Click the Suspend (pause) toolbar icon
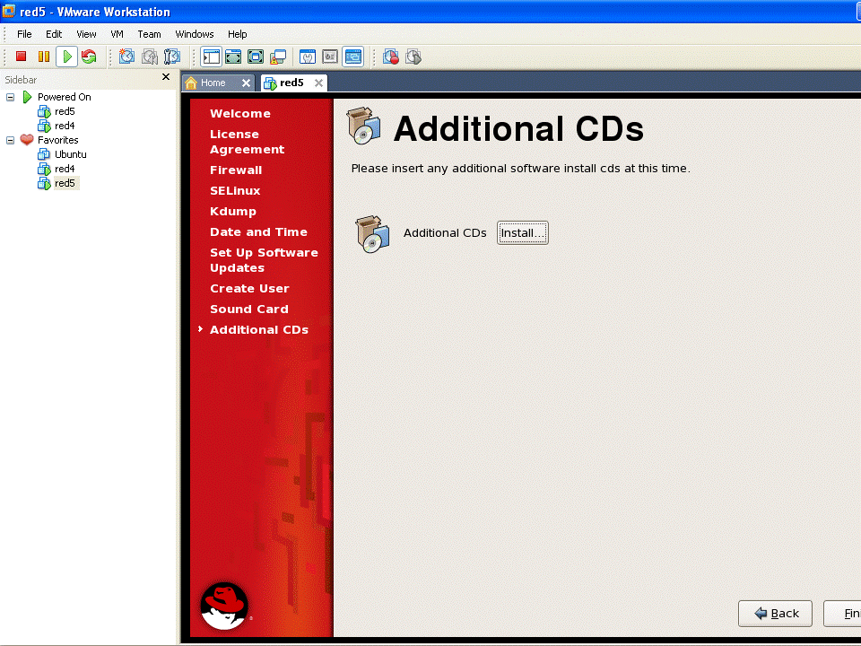 tap(44, 57)
